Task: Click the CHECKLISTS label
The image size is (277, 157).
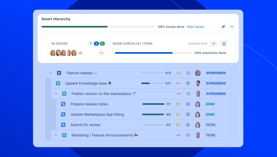Action: coord(198,44)
